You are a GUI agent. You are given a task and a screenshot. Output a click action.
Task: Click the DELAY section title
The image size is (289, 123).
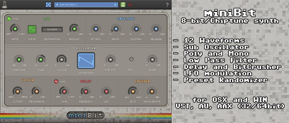tap(86, 81)
